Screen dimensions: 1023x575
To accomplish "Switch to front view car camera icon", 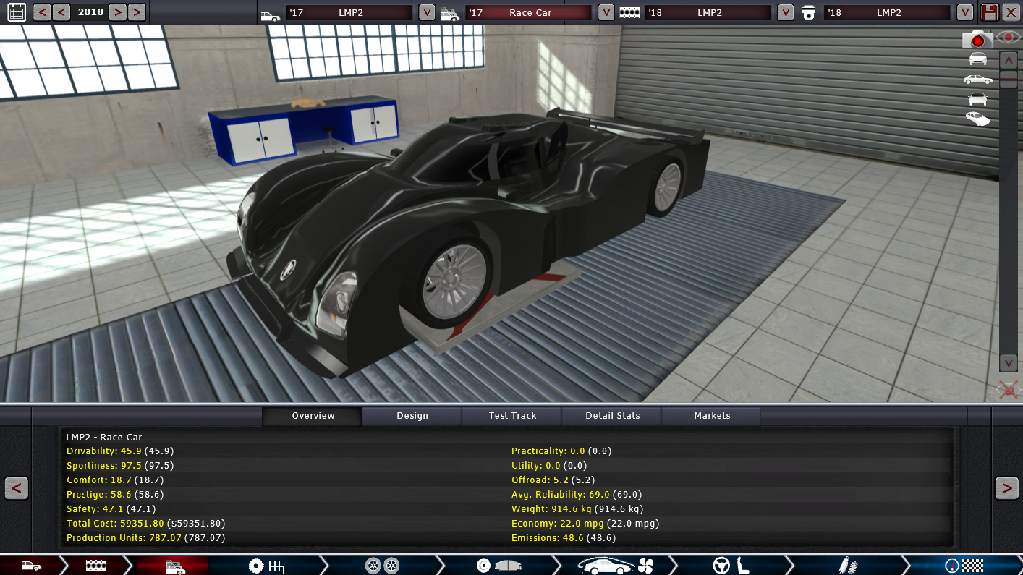I will point(977,59).
